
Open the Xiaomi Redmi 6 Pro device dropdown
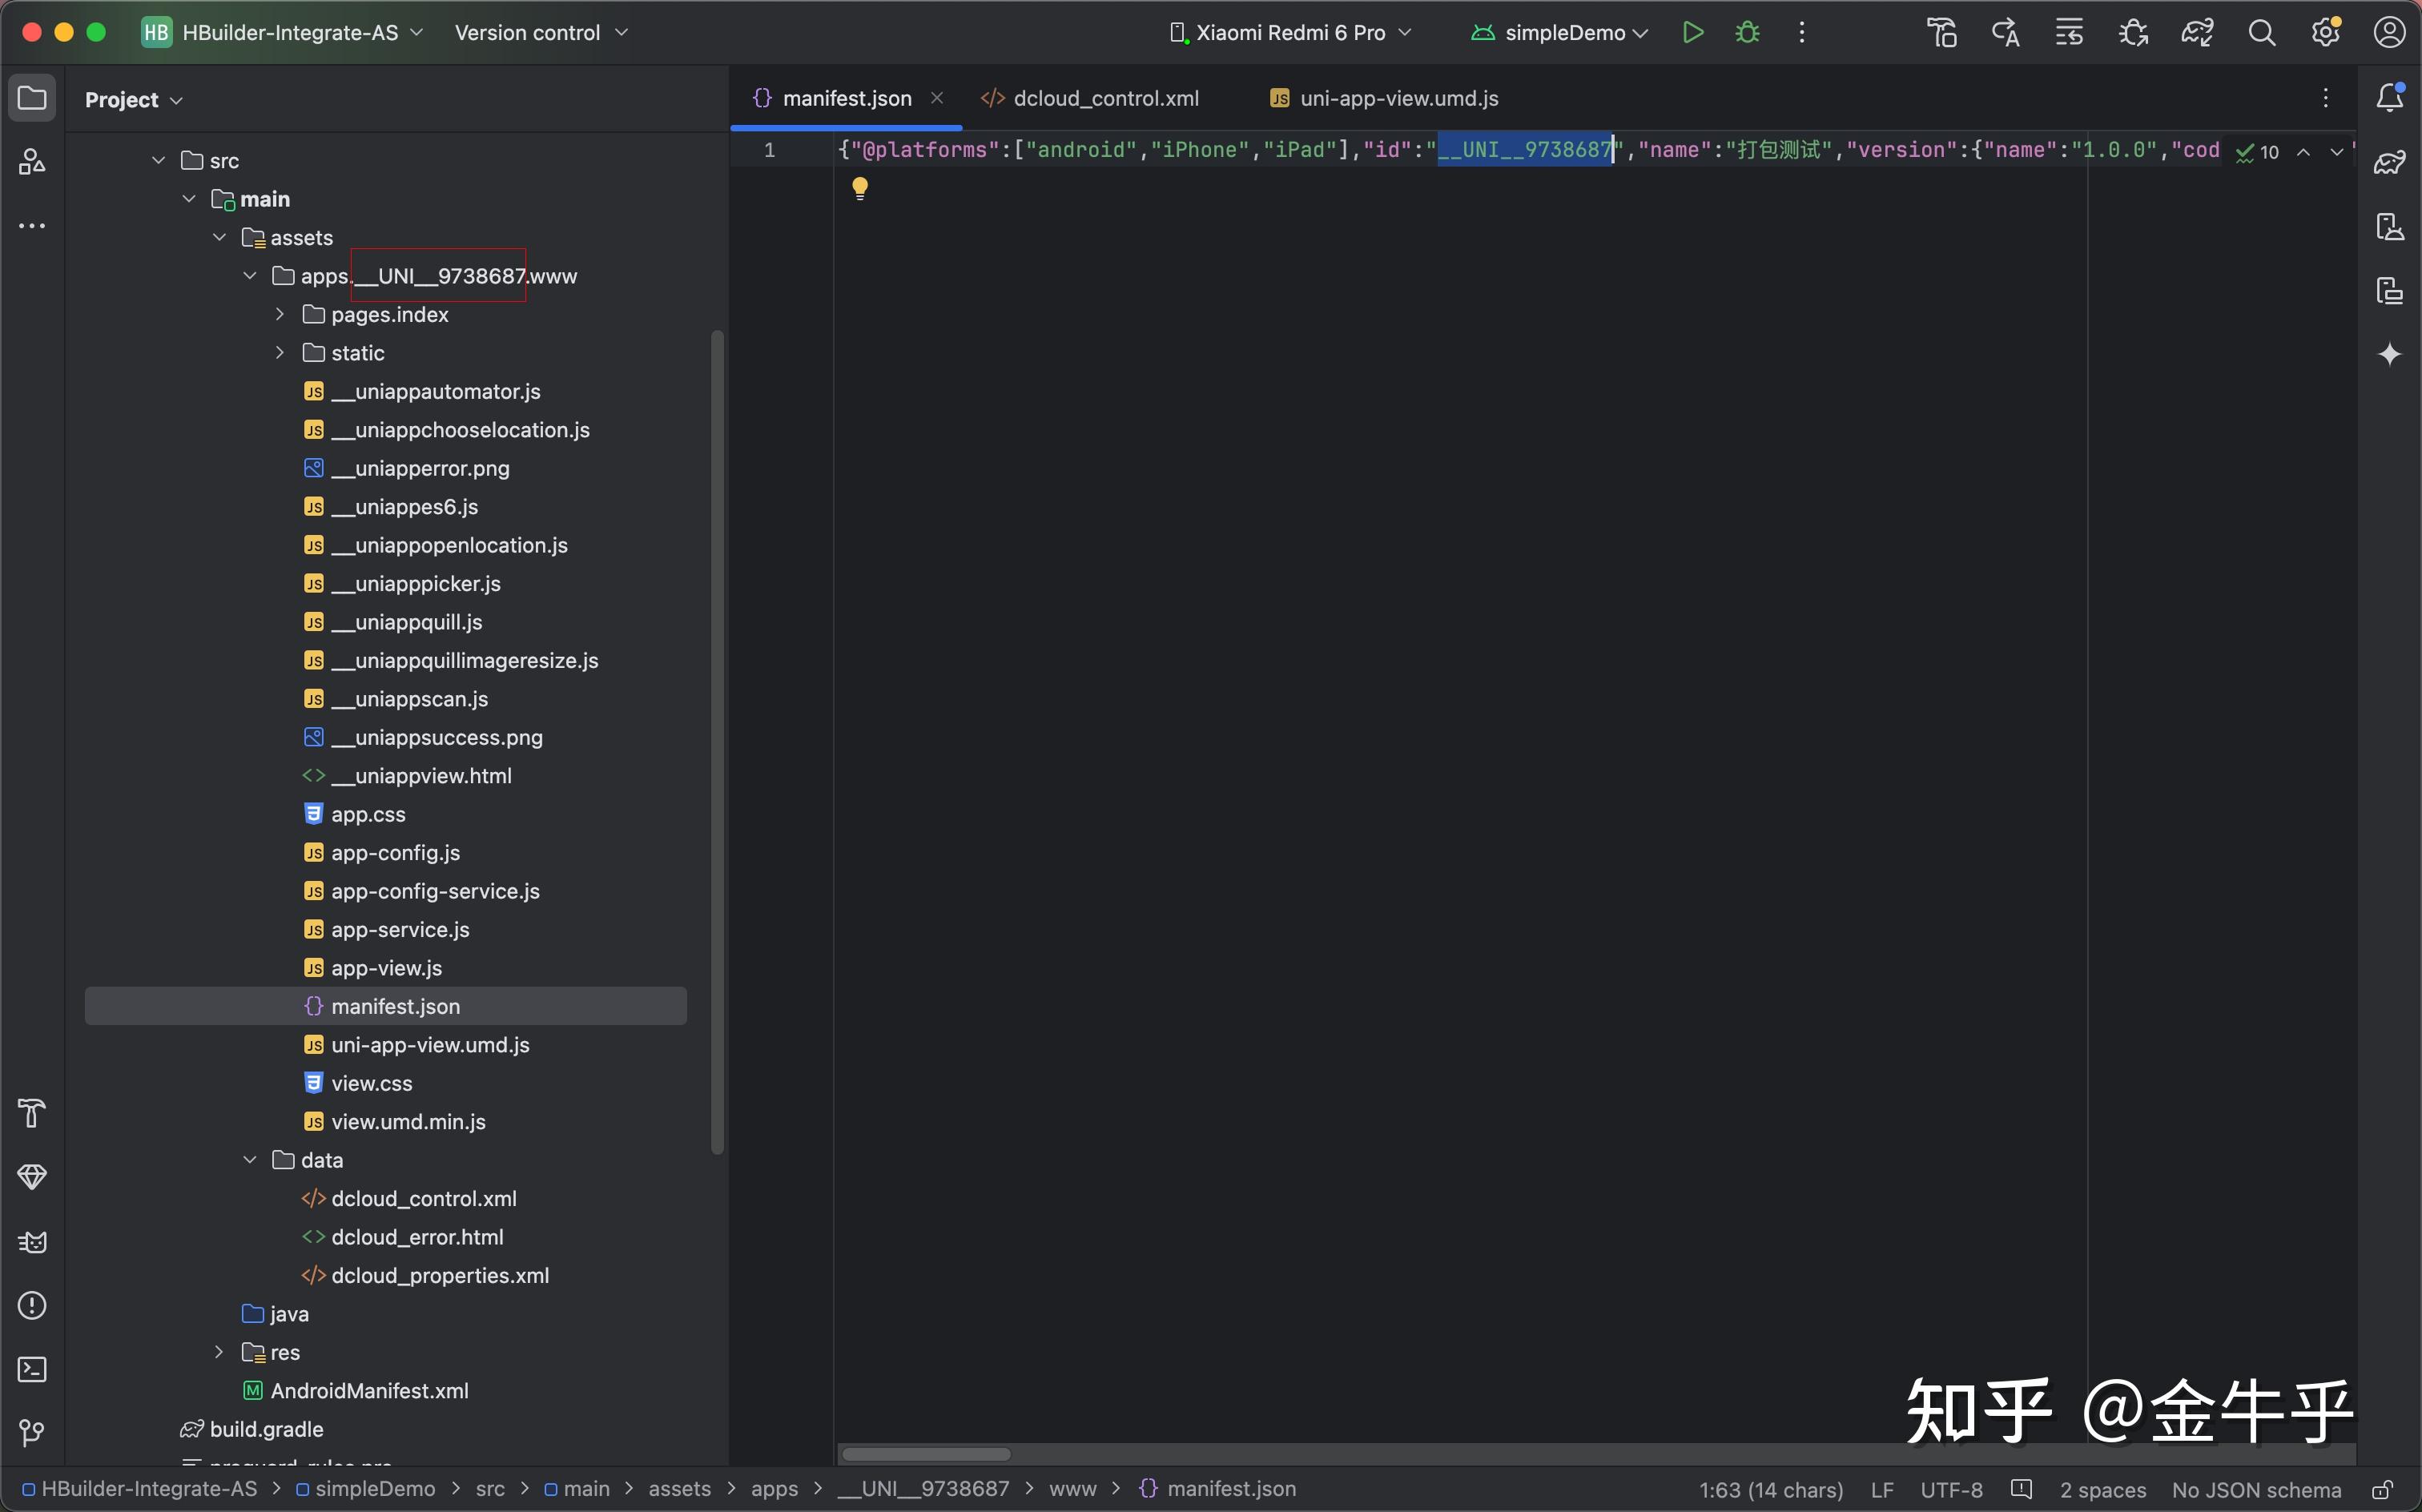[1290, 33]
